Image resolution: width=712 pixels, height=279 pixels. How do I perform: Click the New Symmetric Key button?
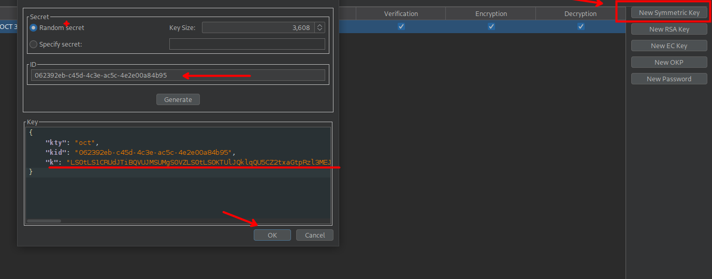point(669,13)
